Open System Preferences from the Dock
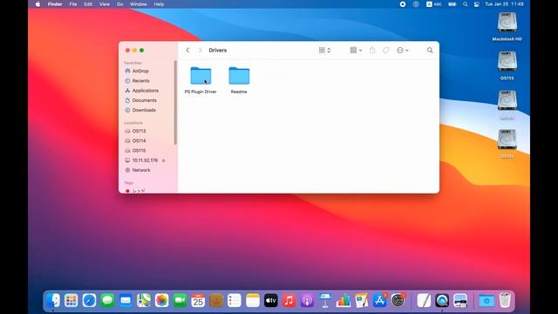558x314 pixels. coord(398,300)
